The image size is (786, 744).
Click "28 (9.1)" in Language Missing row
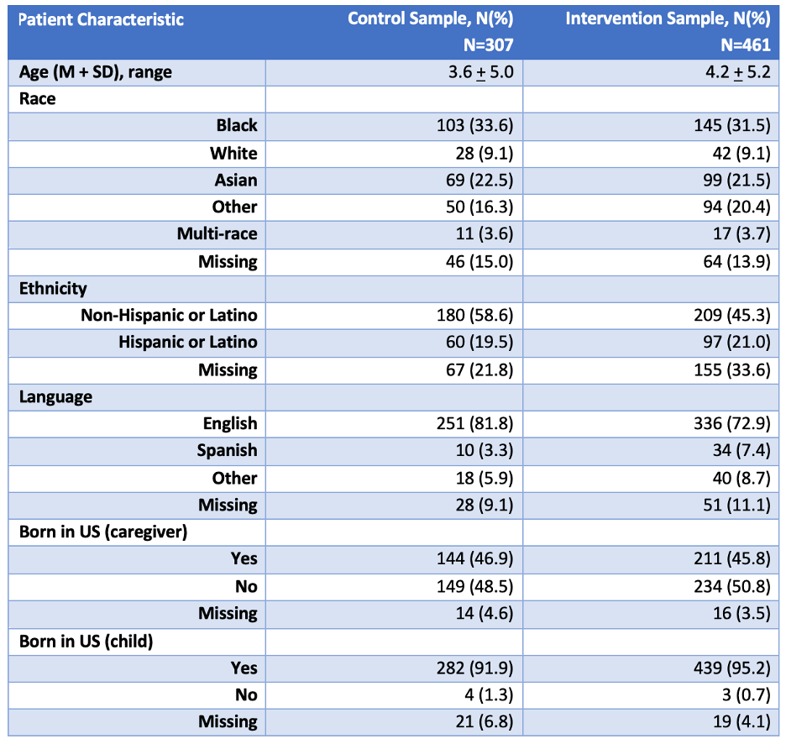click(485, 506)
